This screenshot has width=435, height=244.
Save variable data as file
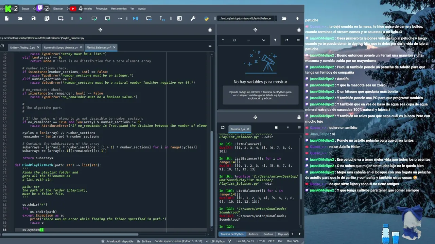pos(234,40)
